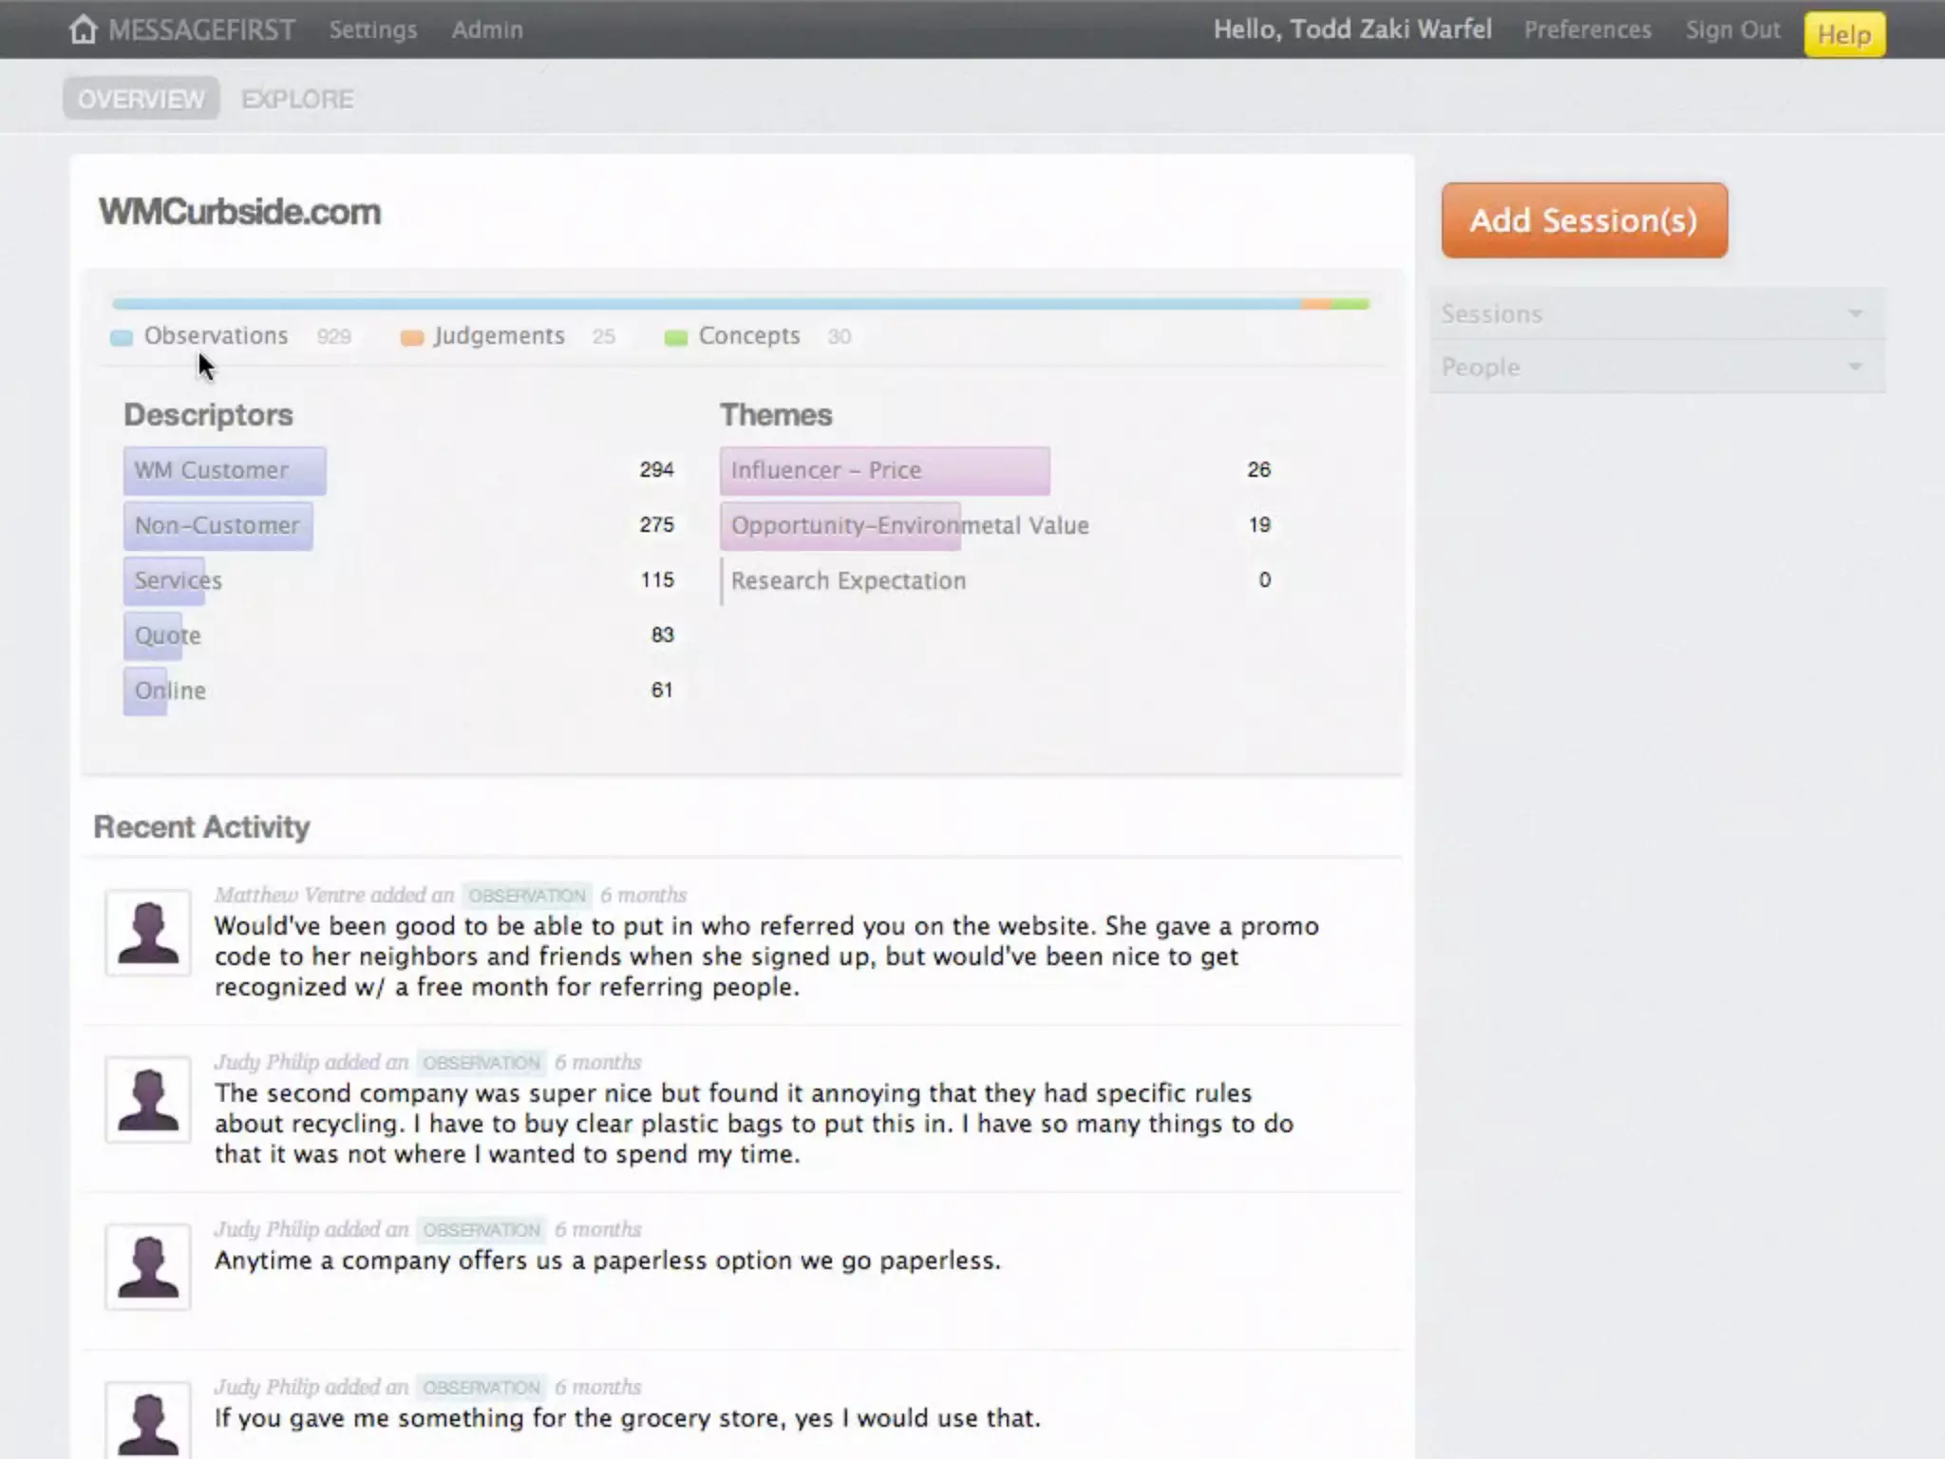The width and height of the screenshot is (1945, 1459).
Task: Click the green Concepts legend swatch
Action: (675, 337)
